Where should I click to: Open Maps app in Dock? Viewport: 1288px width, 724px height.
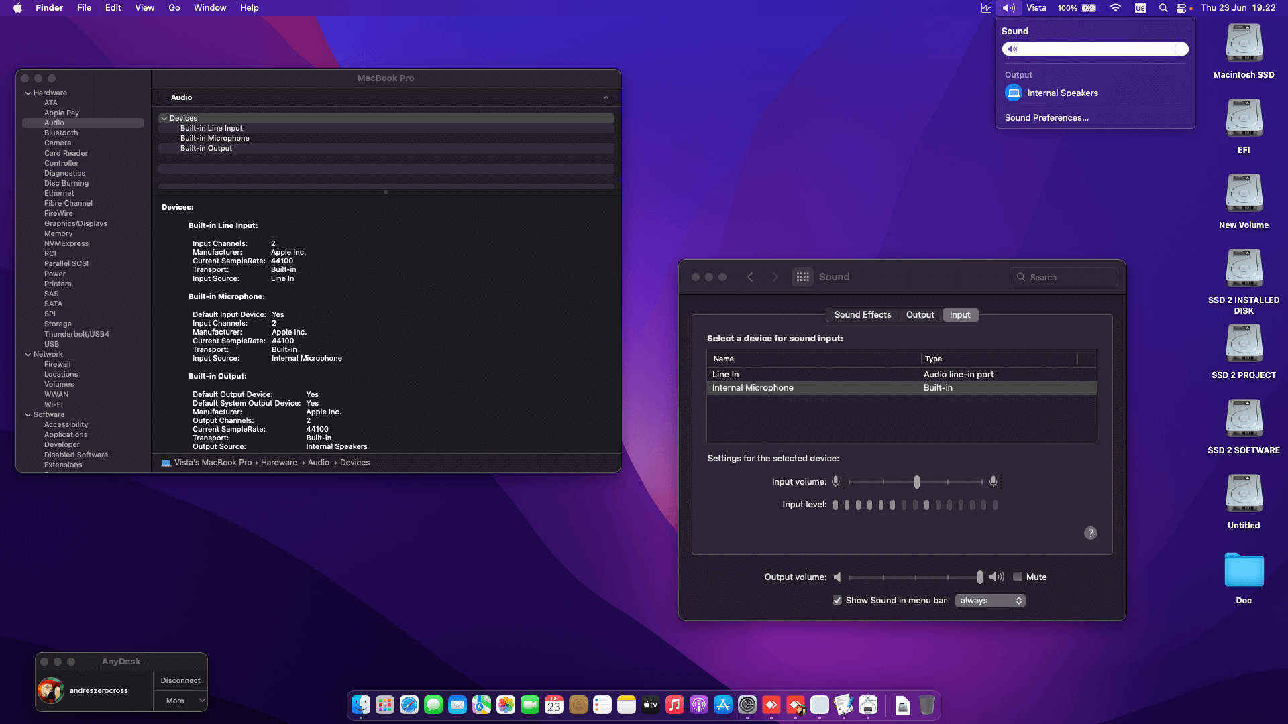coord(482,705)
